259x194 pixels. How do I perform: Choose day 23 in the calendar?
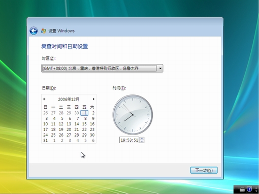(x=92, y=130)
